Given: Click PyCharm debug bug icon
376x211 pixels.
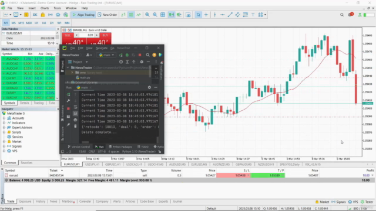Looking at the screenshot, I should (127, 55).
